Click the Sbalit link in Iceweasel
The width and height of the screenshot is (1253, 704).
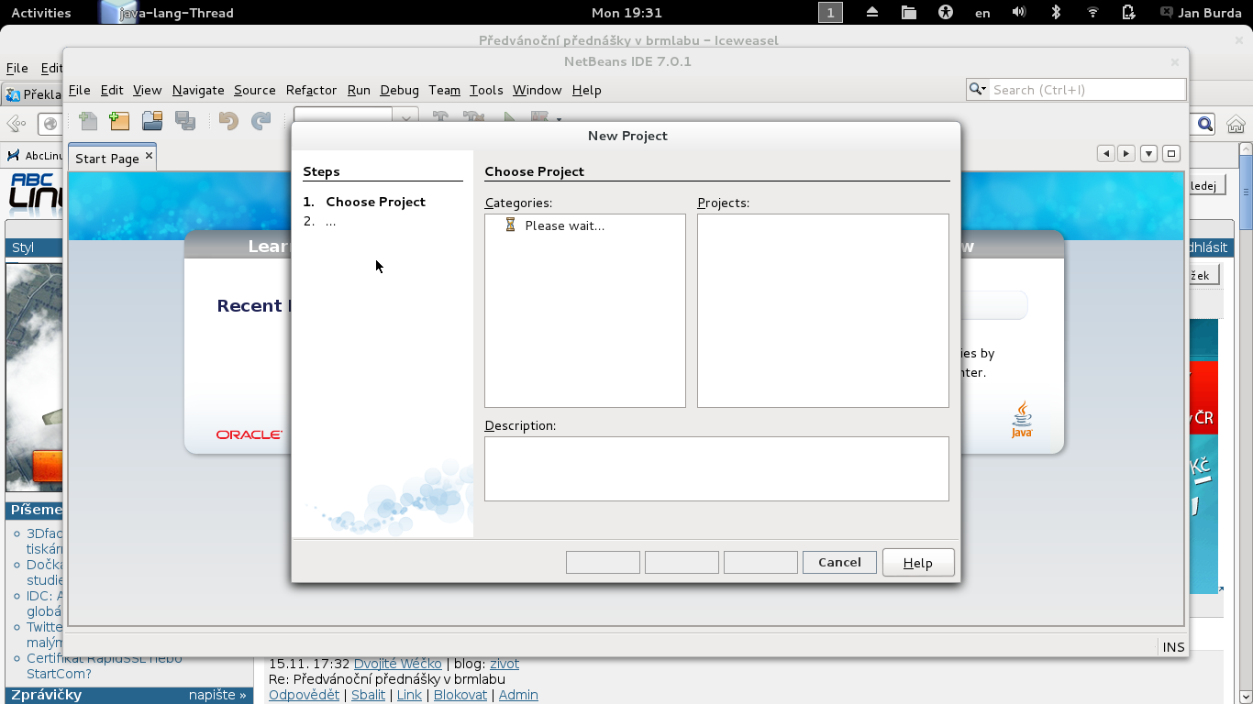point(369,695)
